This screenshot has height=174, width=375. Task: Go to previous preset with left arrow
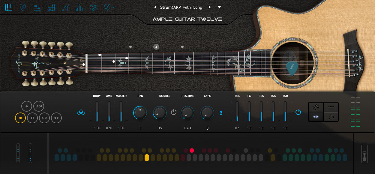point(155,7)
